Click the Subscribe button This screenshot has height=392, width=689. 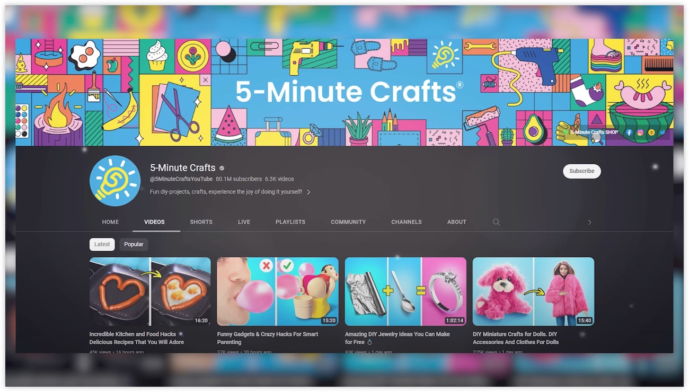point(582,171)
